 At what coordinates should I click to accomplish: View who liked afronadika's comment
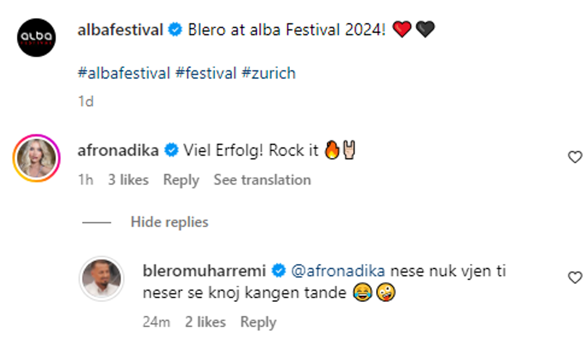pos(128,180)
